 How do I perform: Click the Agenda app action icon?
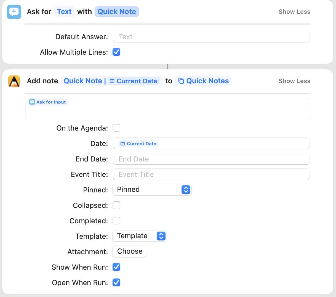pos(14,81)
